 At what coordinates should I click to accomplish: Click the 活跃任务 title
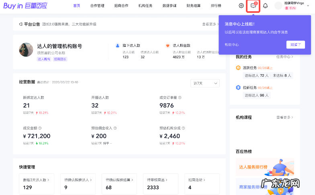click(250, 67)
